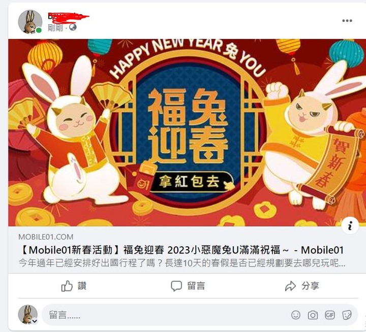Add a GIF to the comment

tap(330, 315)
